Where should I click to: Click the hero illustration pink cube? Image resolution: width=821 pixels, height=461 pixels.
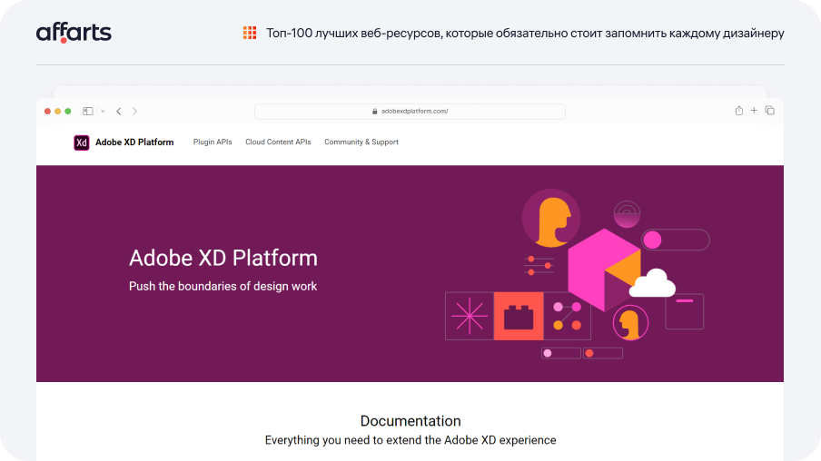[x=604, y=270]
